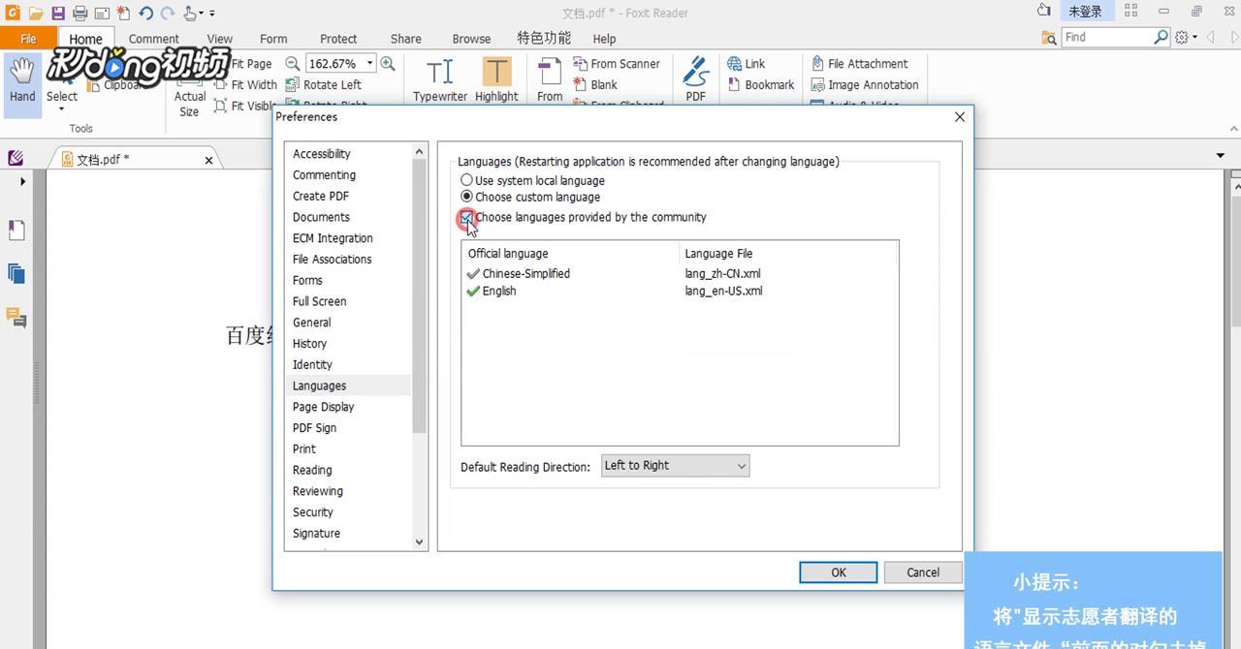The image size is (1241, 649).
Task: Open the zoom percentage dropdown
Action: coord(369,63)
